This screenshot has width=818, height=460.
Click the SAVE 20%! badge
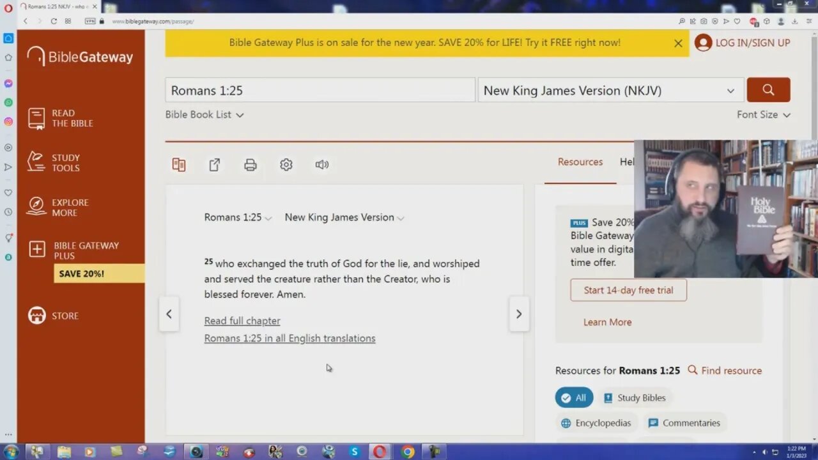[x=99, y=273]
